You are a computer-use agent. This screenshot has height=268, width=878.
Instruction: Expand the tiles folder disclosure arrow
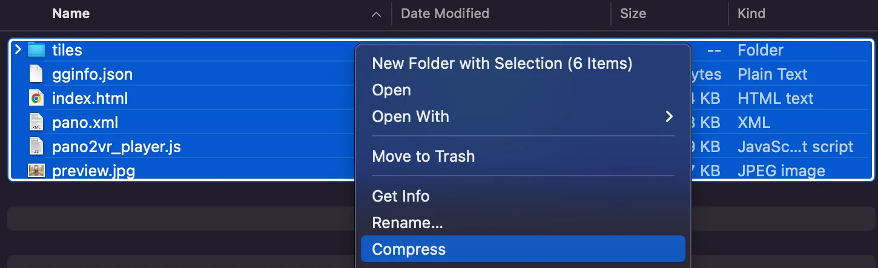pyautogui.click(x=18, y=49)
